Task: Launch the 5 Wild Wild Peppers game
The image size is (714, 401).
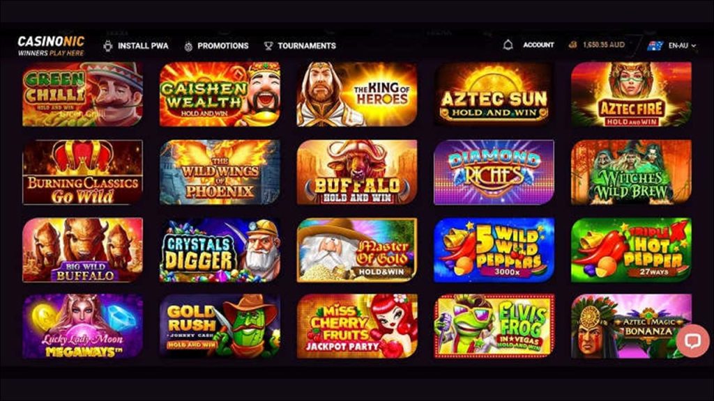Action: [494, 250]
